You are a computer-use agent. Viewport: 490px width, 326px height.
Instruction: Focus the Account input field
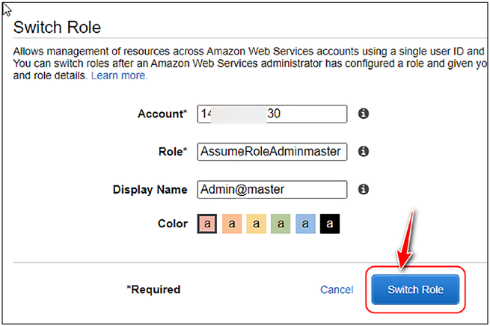point(272,114)
